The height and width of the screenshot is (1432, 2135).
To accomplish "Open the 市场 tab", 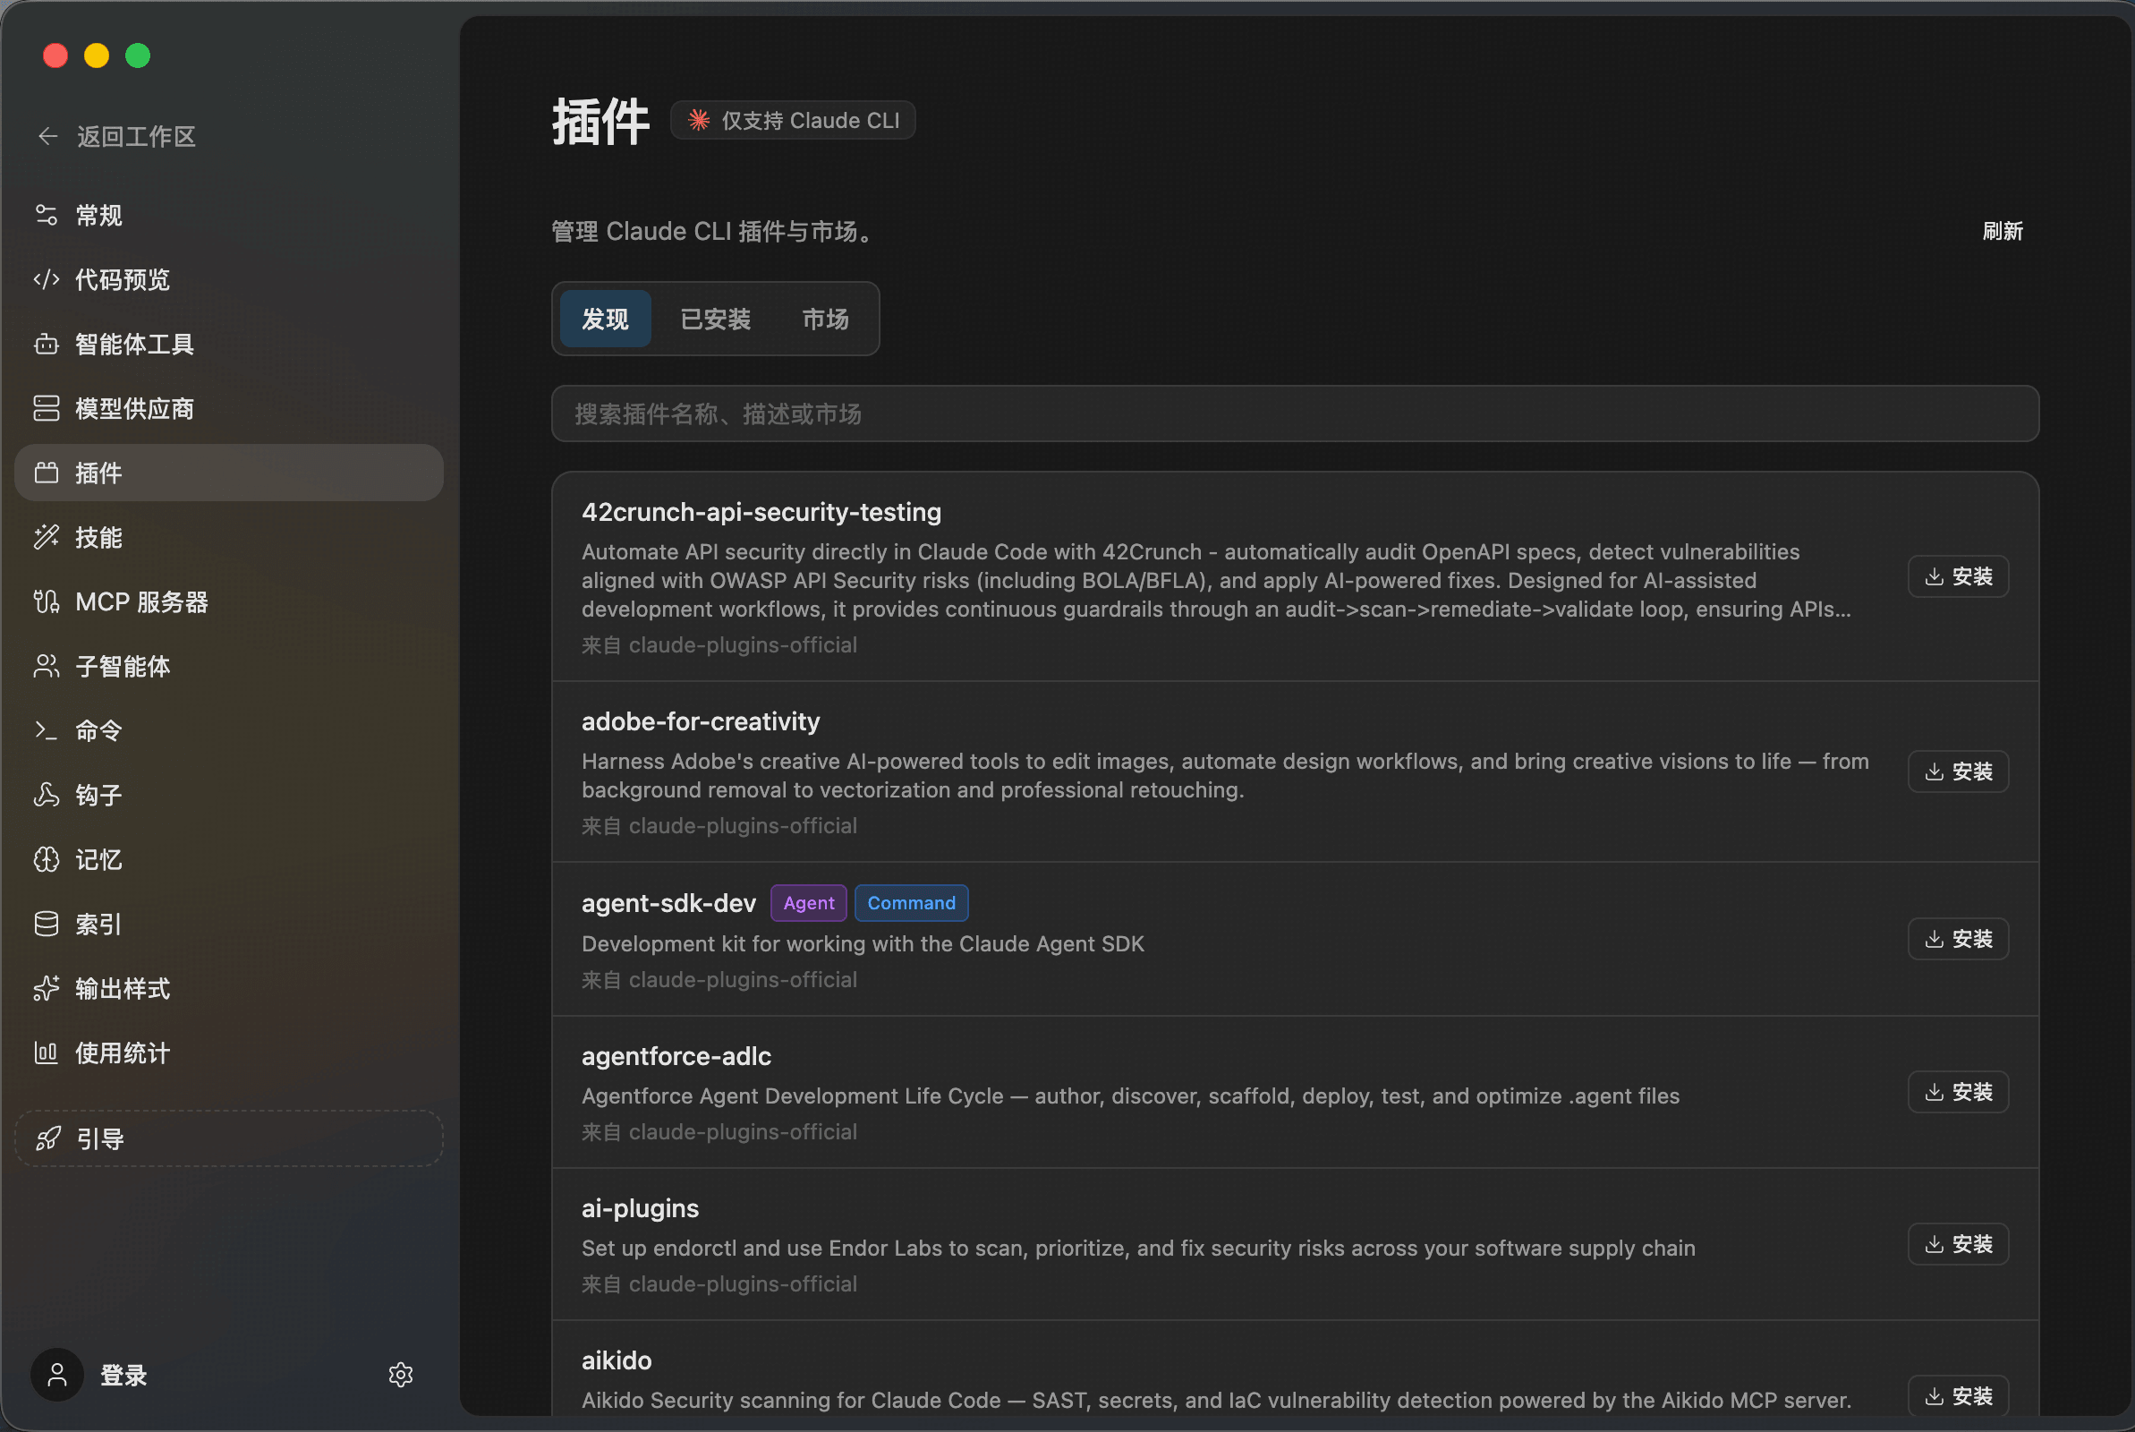I will click(x=825, y=319).
